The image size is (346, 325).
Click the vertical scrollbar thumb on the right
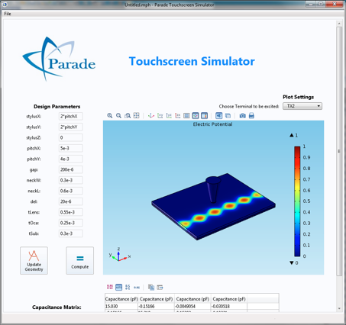(x=339, y=151)
